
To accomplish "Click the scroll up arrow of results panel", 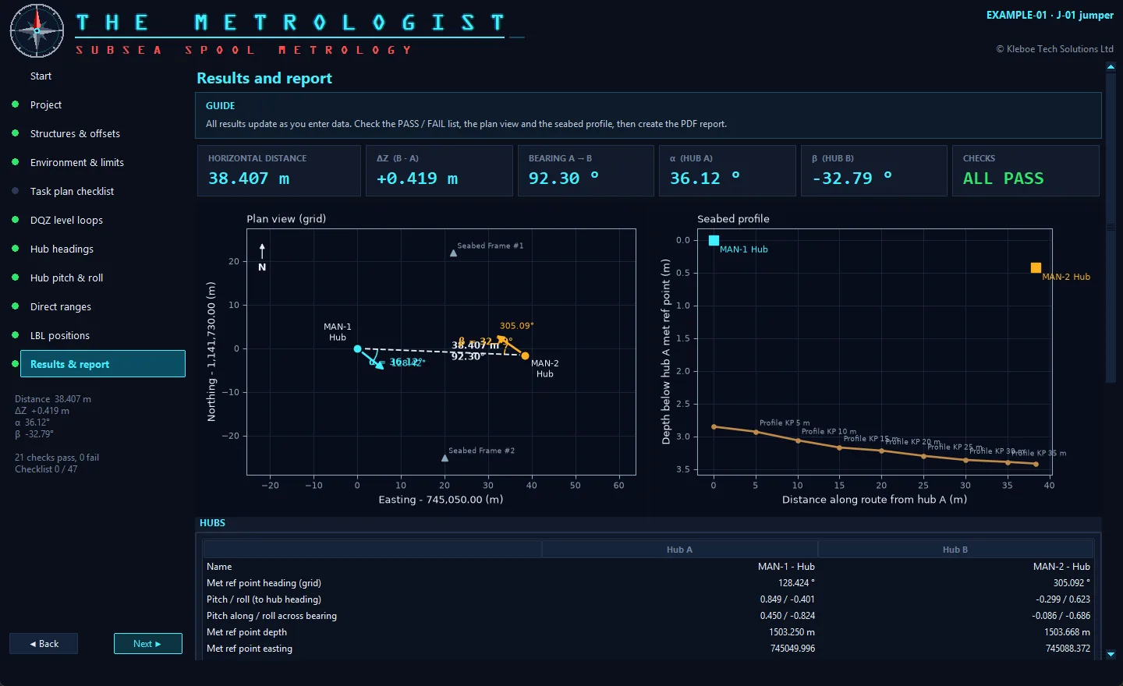I will click(1111, 67).
